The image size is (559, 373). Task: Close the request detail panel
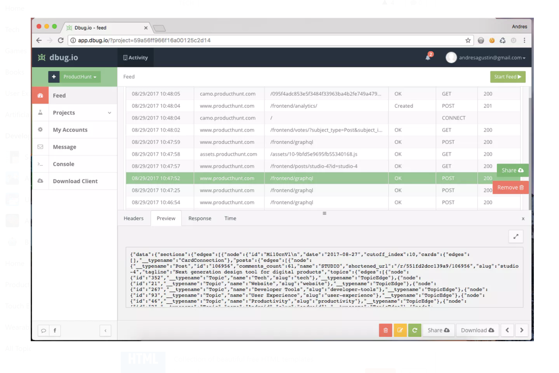click(523, 219)
